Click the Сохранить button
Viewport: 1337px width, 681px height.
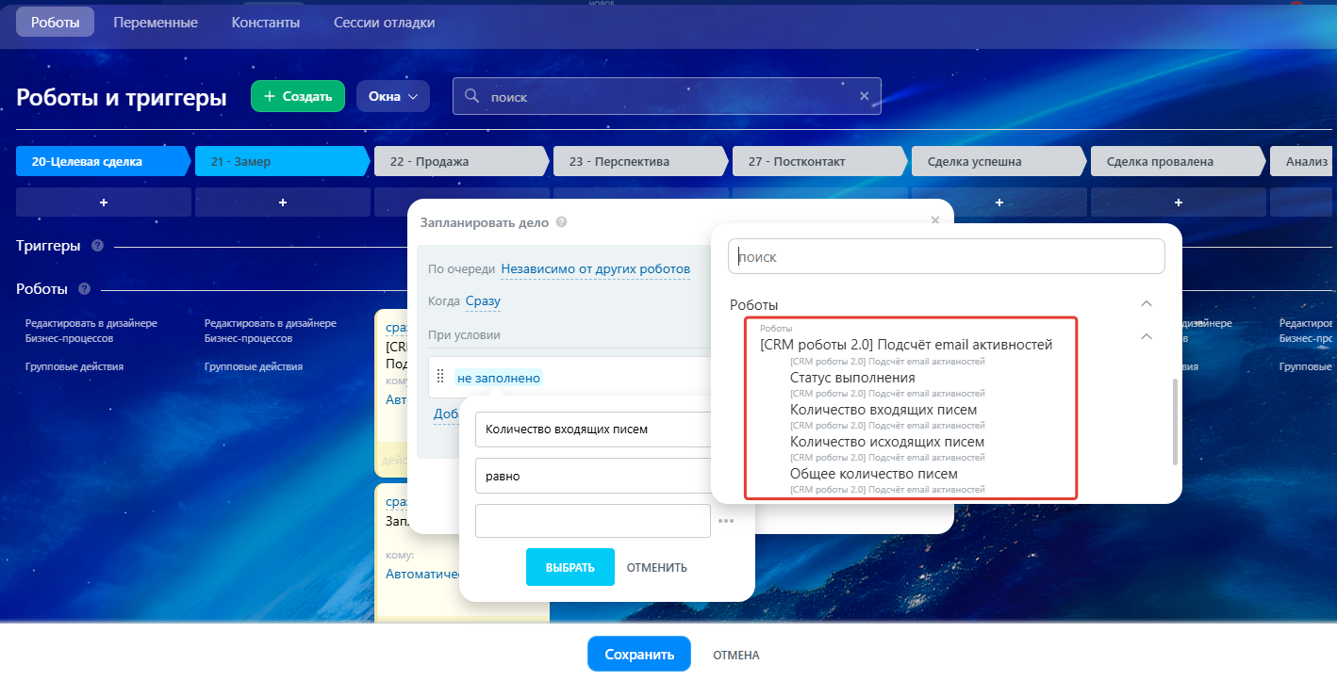(x=639, y=655)
